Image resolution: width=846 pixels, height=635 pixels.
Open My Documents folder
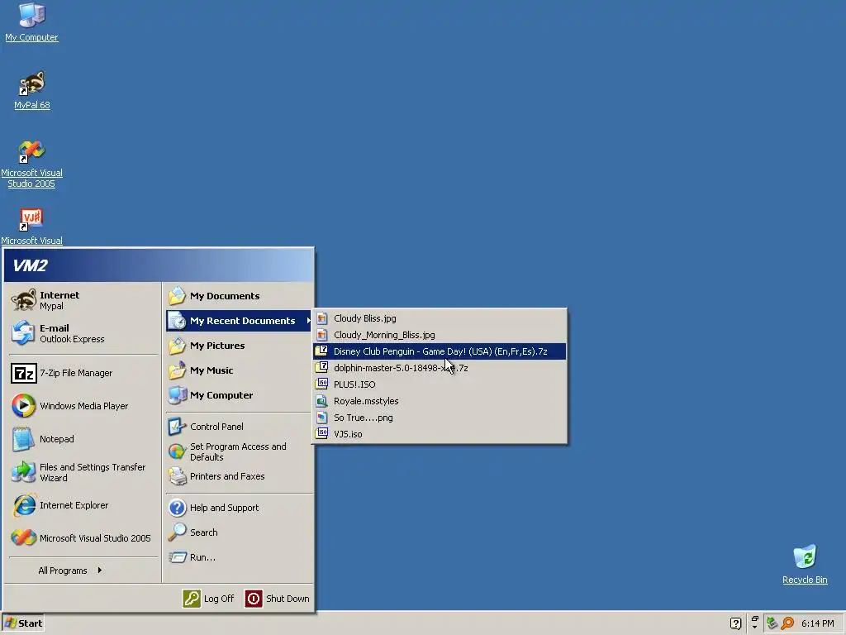(239, 296)
